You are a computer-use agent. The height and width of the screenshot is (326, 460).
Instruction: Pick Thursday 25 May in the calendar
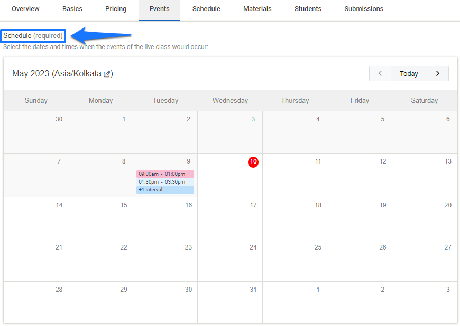[295, 260]
